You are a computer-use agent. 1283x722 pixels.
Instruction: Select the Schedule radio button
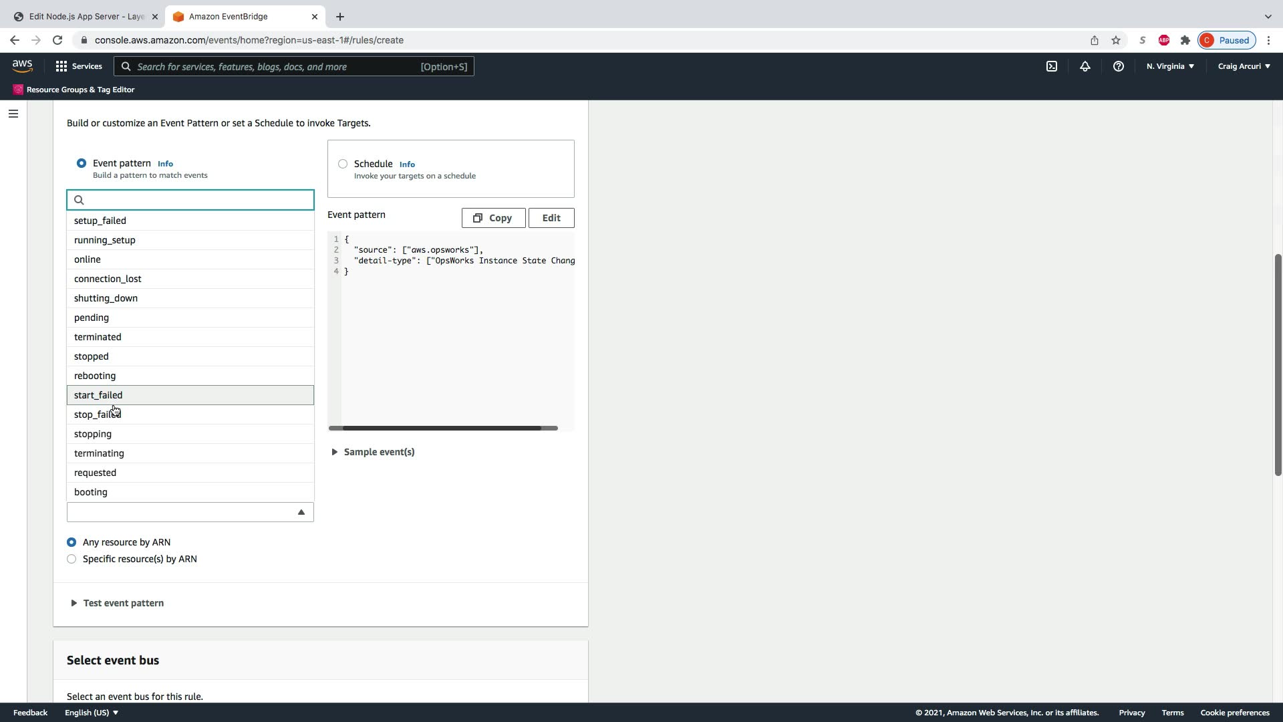pyautogui.click(x=343, y=164)
